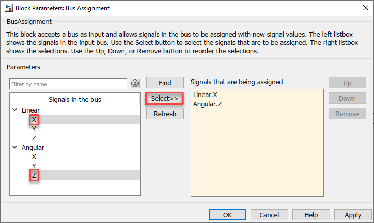
Task: Select signal X under Linear
Action: [34, 120]
